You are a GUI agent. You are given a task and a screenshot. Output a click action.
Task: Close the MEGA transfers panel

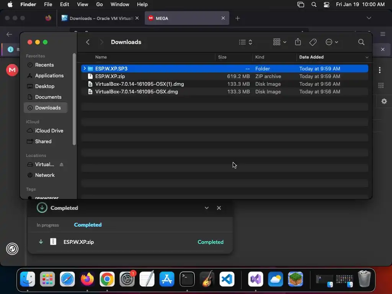click(219, 208)
